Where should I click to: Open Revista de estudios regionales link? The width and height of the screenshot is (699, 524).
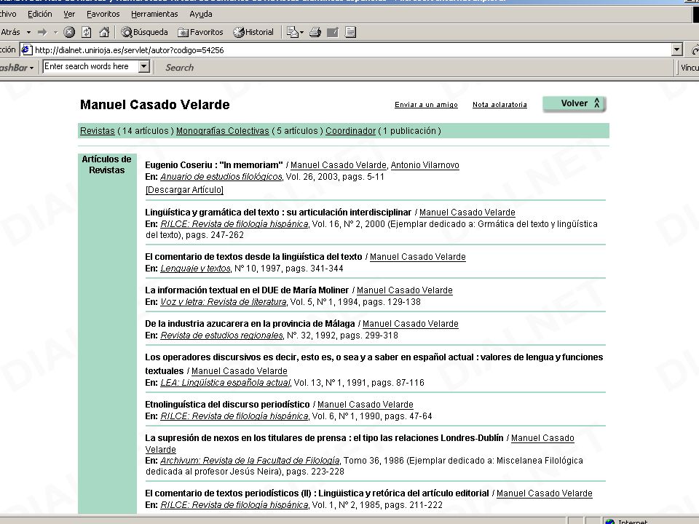[221, 336]
